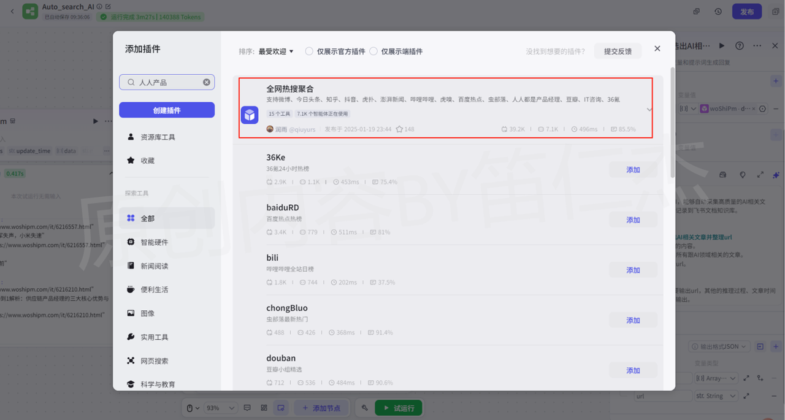Click the AI sparkle optimize prompt icon

pos(776,175)
